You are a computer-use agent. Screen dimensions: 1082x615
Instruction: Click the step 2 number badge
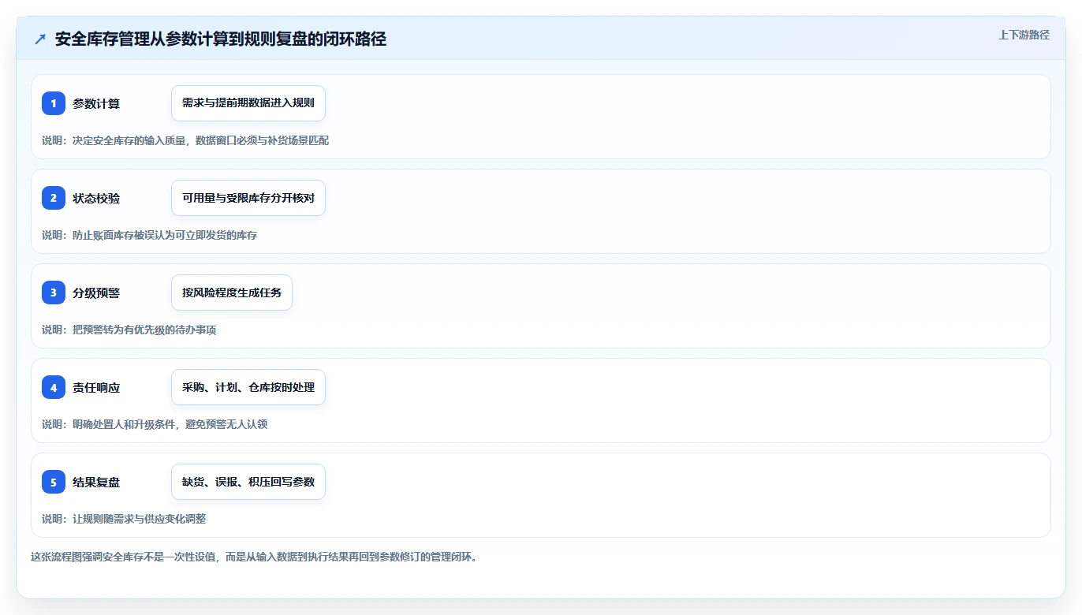(x=54, y=198)
